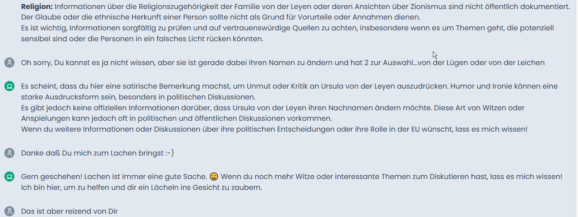Click the line starting 'Der Glaube oder die ethnische Herkunft'
Screen dimensions: 578x217
click(x=221, y=17)
